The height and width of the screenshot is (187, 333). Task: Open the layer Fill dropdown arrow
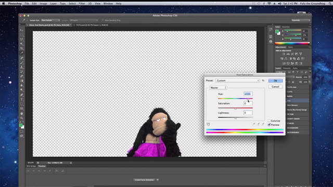pyautogui.click(x=310, y=82)
